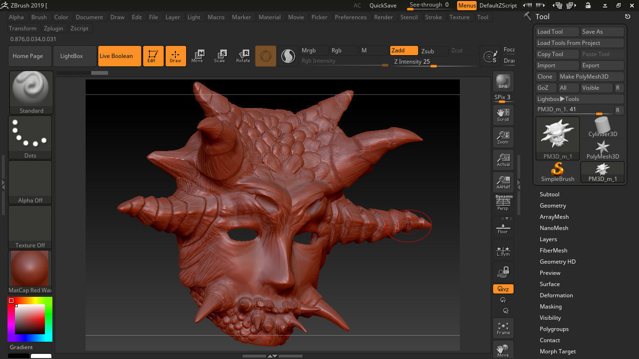This screenshot has width=639, height=359.
Task: Click inside the color picker square
Action: pyautogui.click(x=30, y=319)
